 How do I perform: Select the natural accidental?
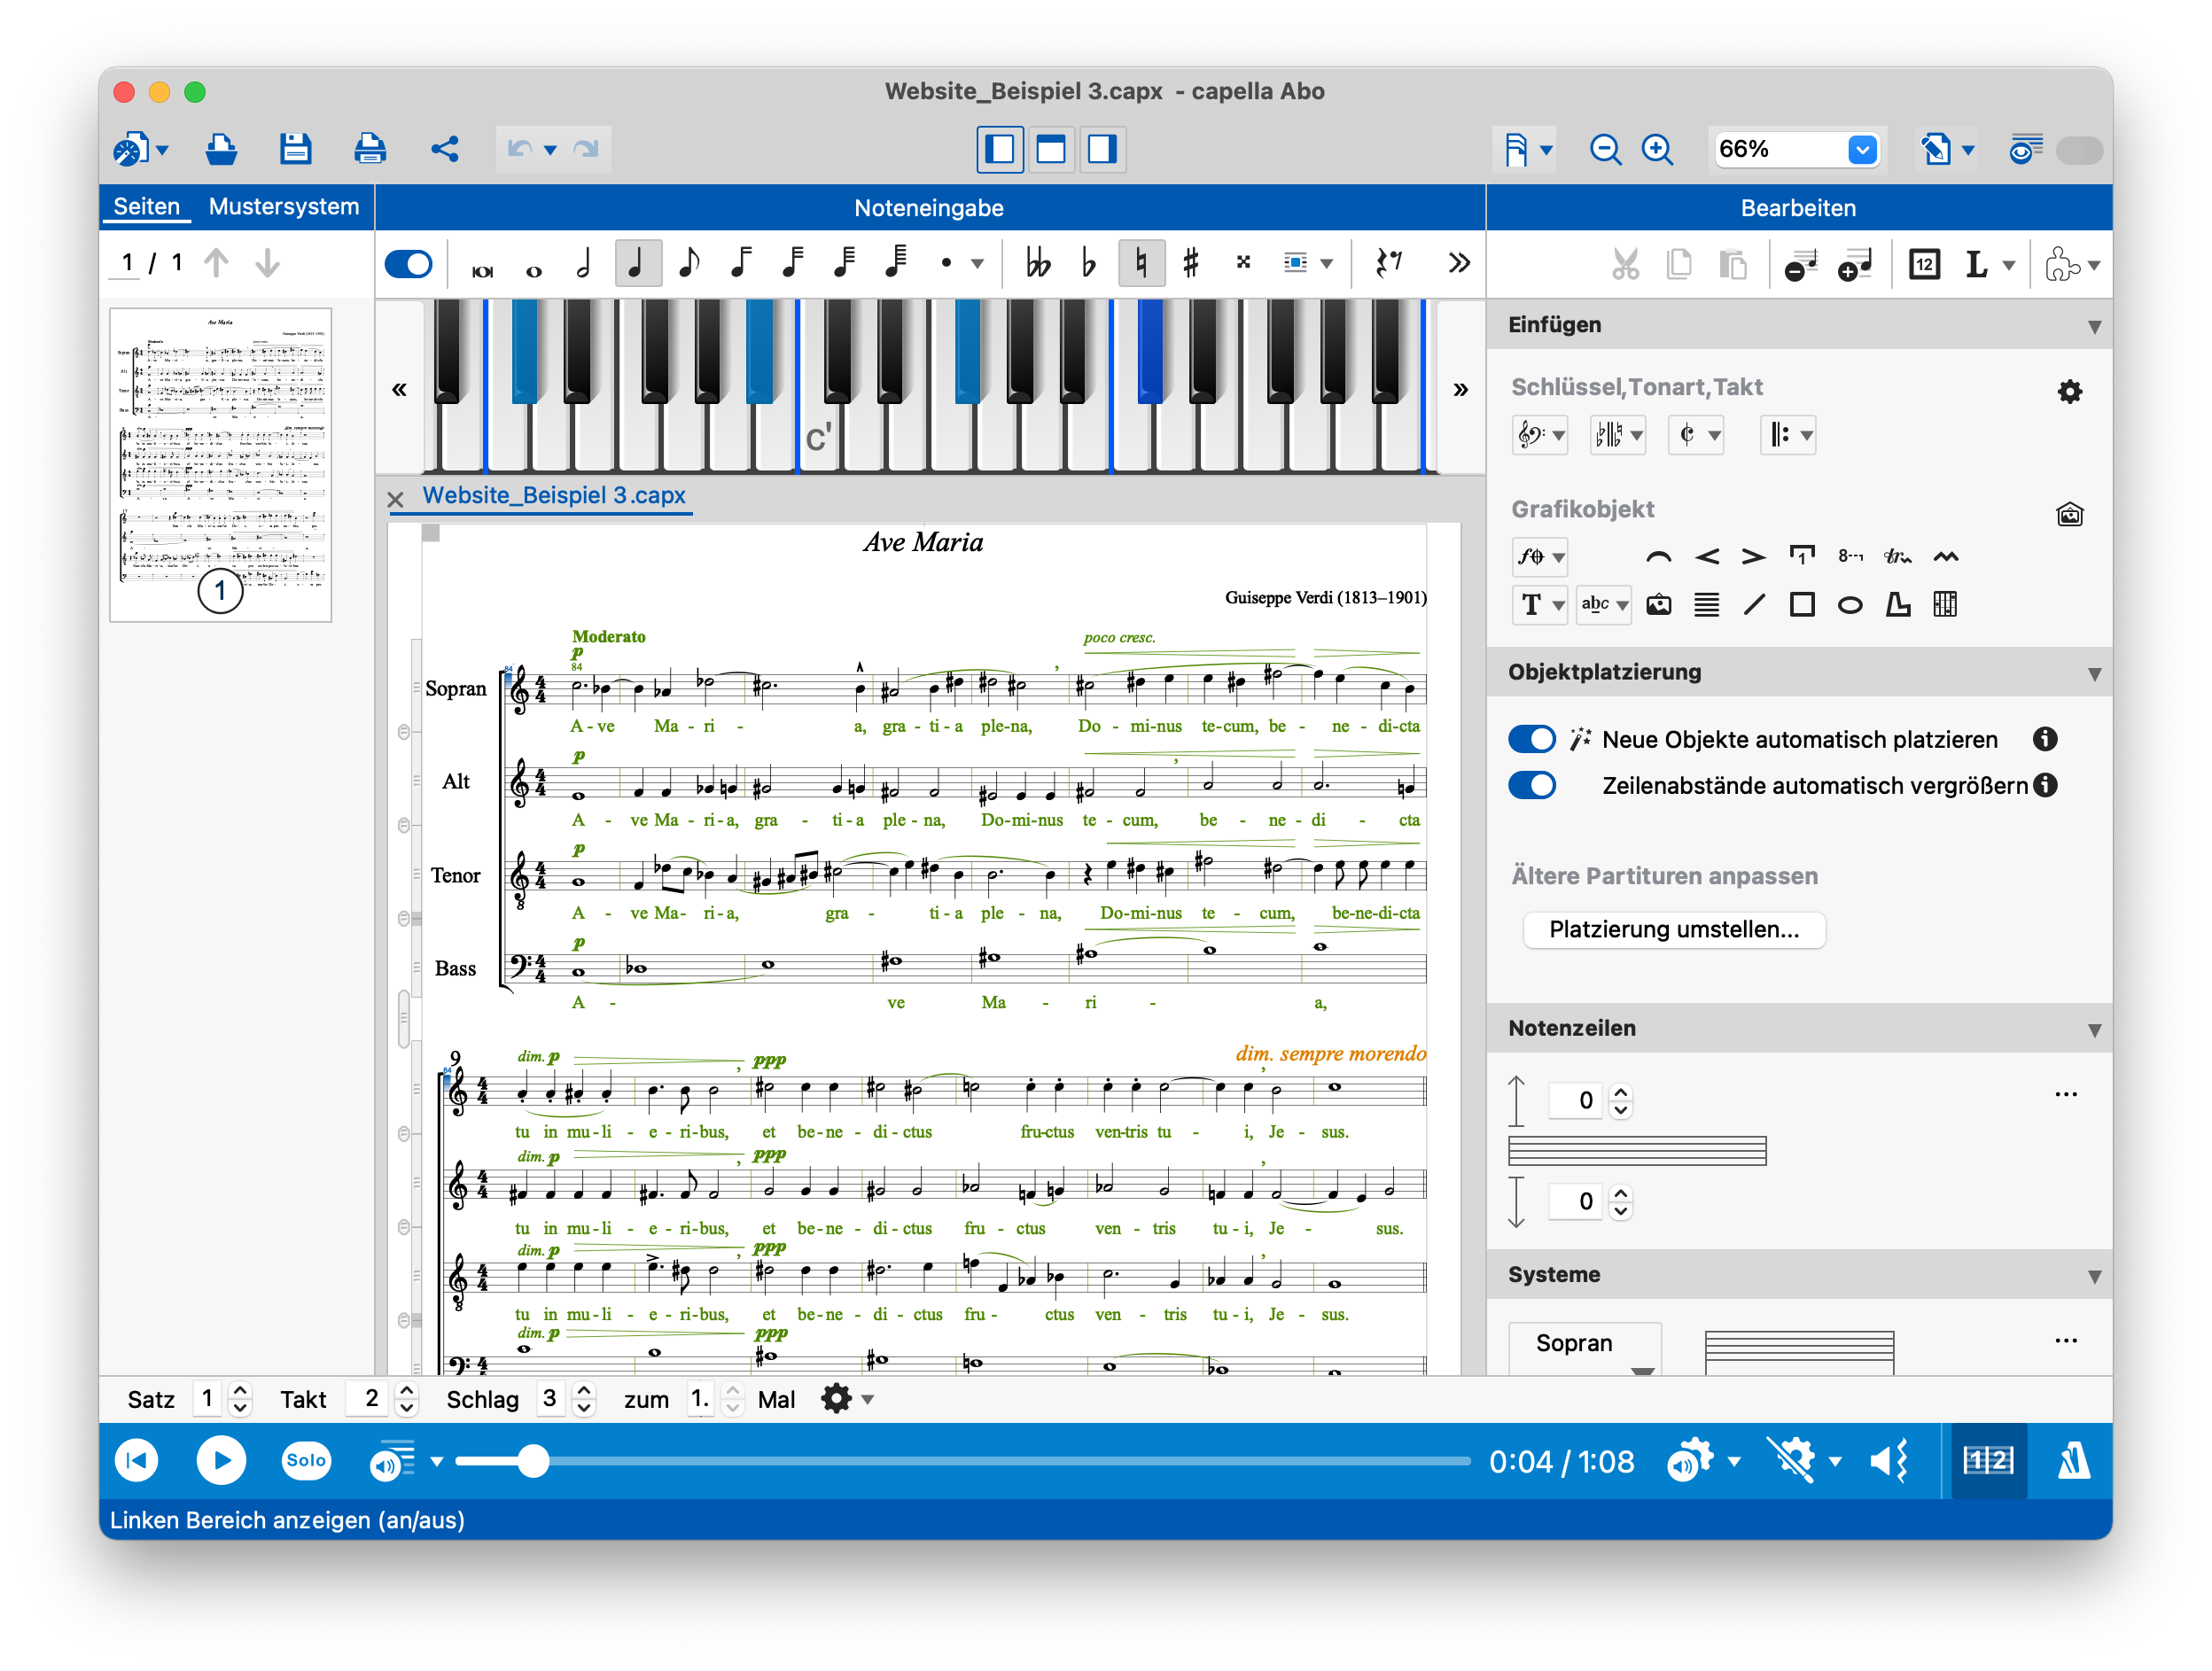click(1141, 263)
